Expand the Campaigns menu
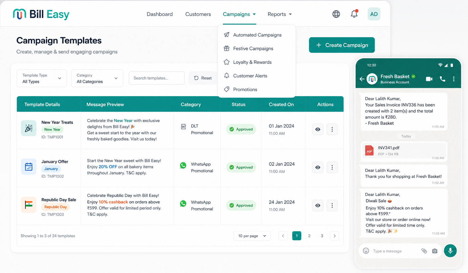The image size is (468, 273). 239,14
